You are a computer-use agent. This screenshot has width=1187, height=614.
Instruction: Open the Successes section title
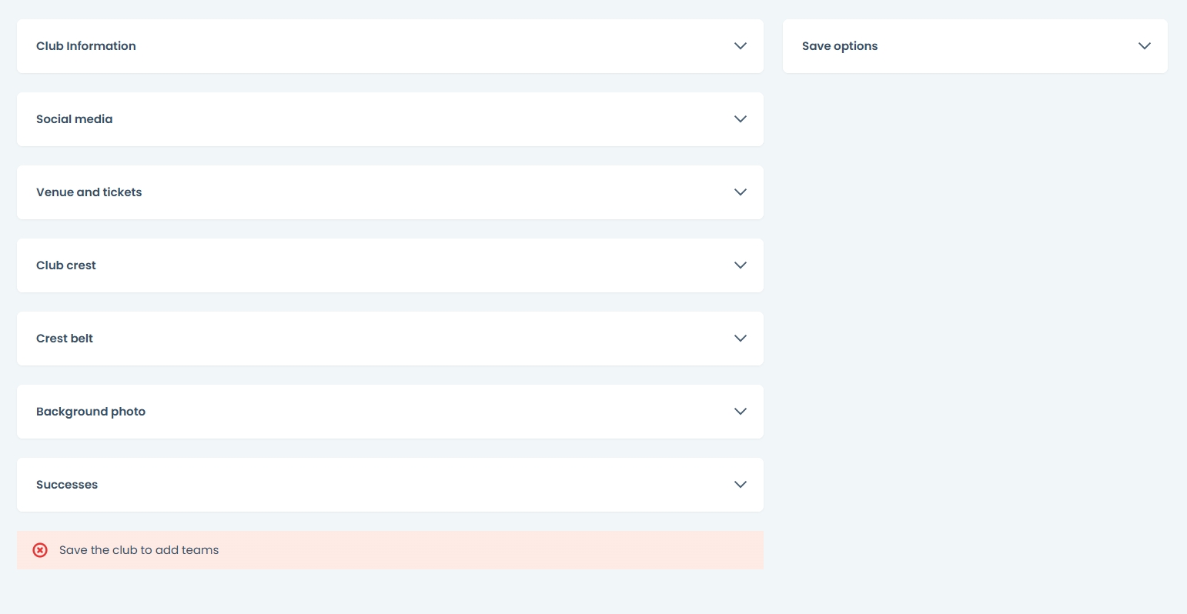[x=67, y=485]
